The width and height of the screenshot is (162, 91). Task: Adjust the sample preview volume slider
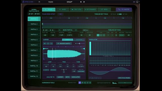click(x=81, y=43)
